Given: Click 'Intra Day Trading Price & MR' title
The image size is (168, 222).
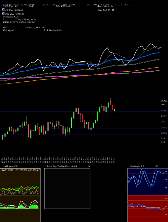Looking at the screenshot, I should pos(62,166).
